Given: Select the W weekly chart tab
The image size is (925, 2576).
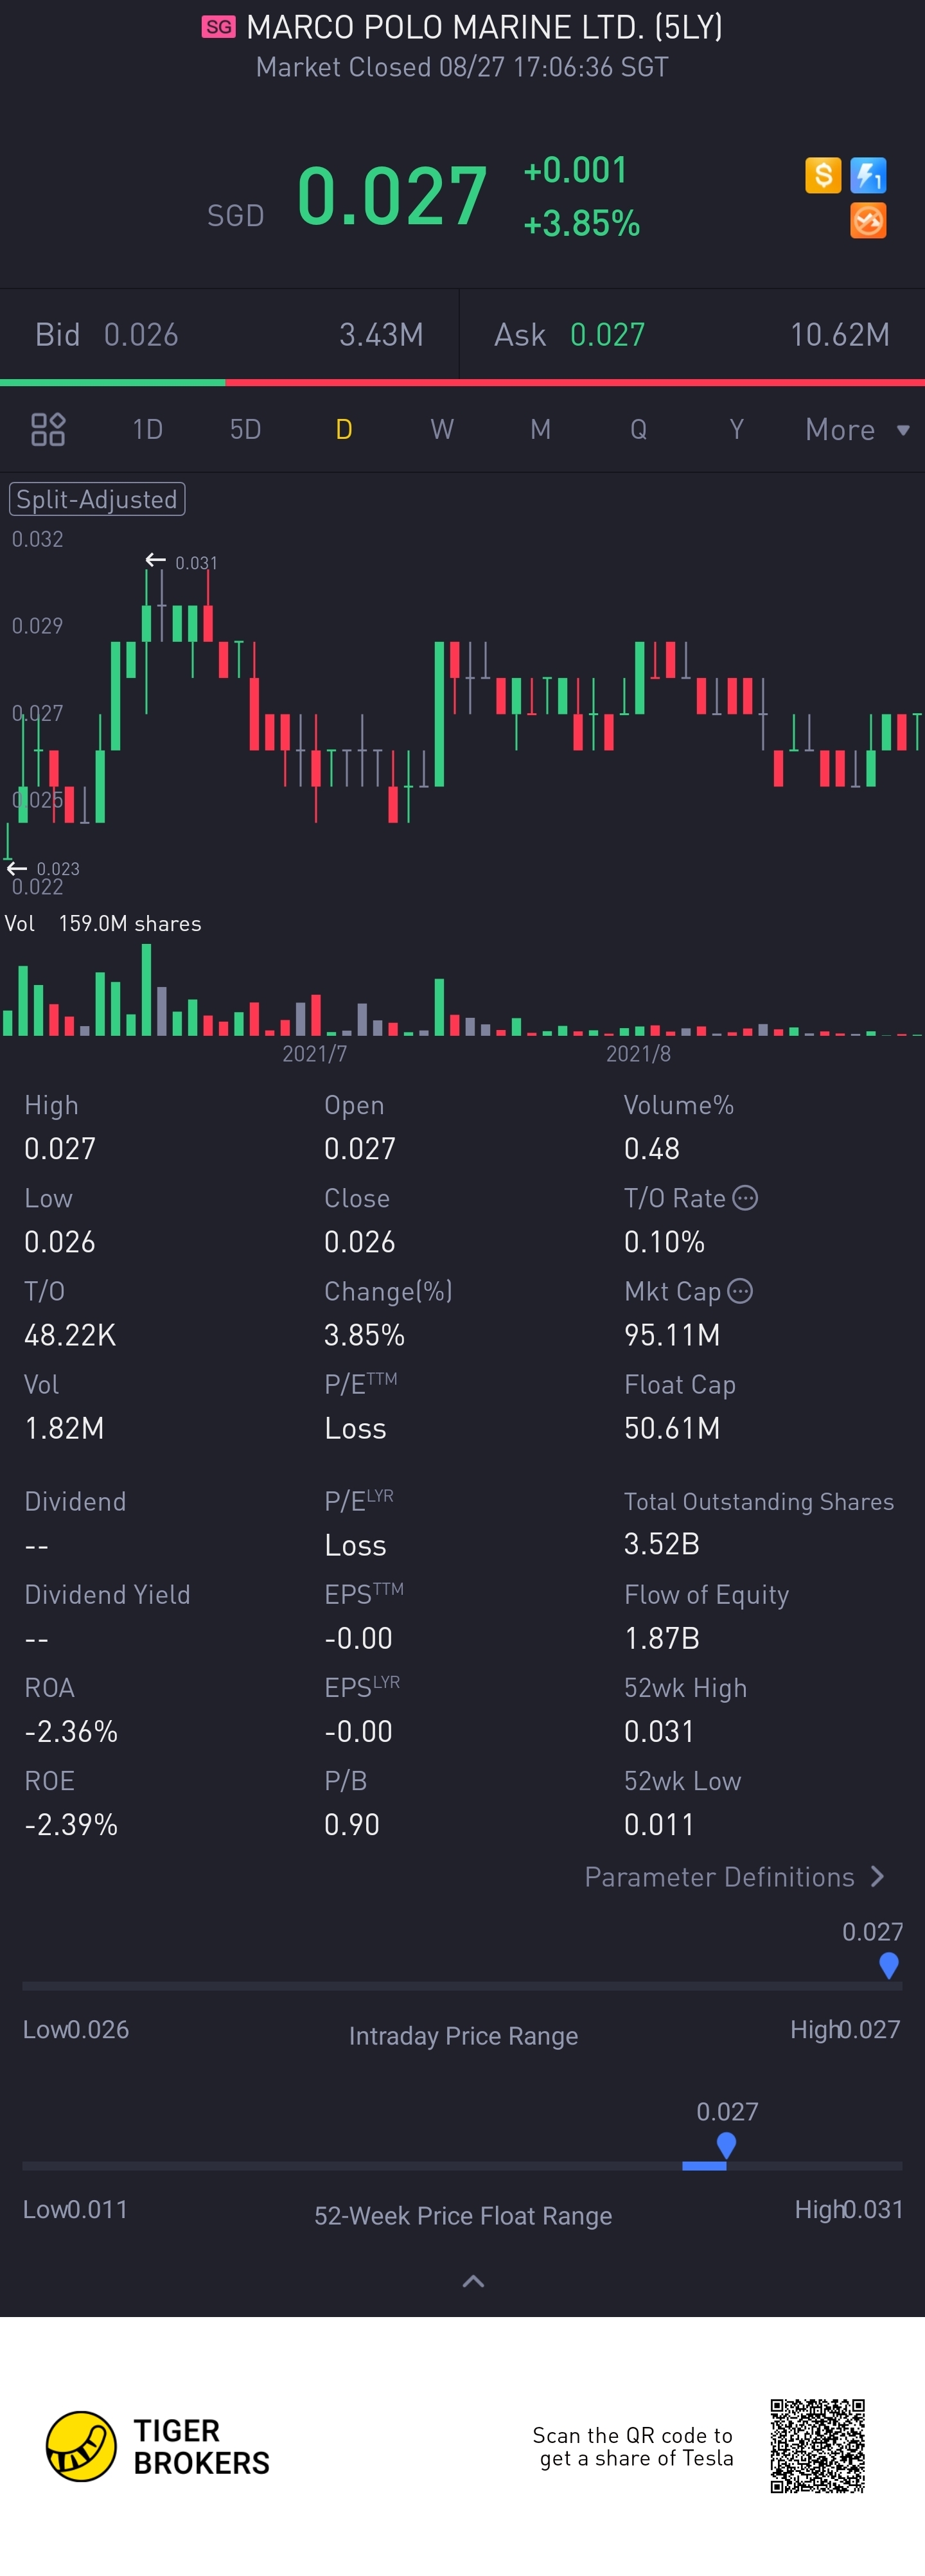Looking at the screenshot, I should (442, 430).
